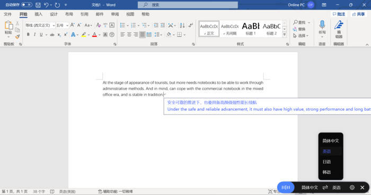Click the Paste clipboard icon
The height and width of the screenshot is (195, 371).
[x=8, y=25]
